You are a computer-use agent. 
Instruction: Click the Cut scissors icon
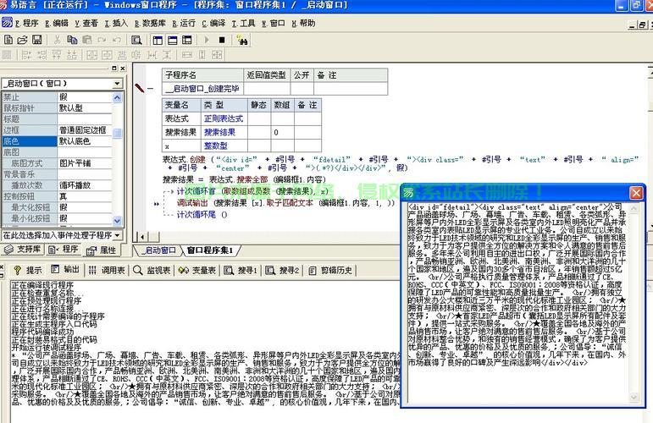(x=57, y=40)
